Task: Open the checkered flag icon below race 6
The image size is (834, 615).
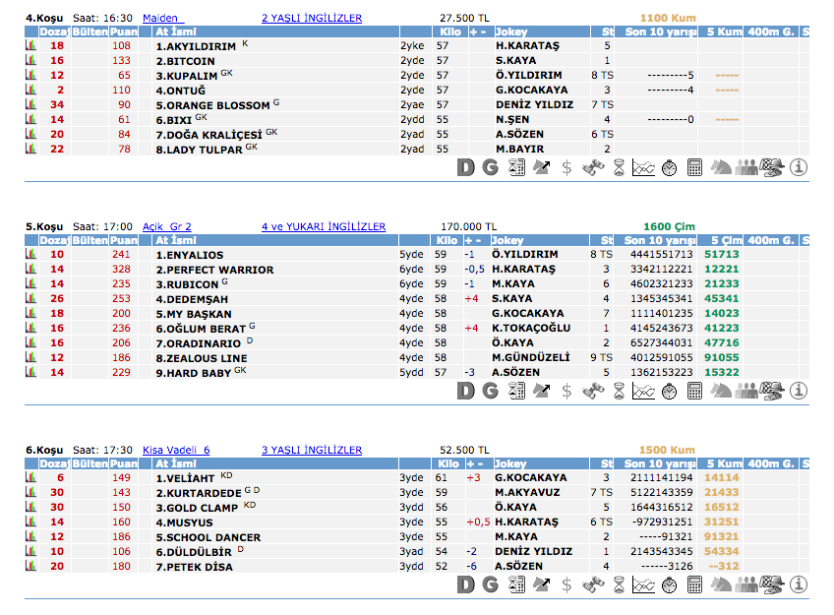Action: point(773,584)
